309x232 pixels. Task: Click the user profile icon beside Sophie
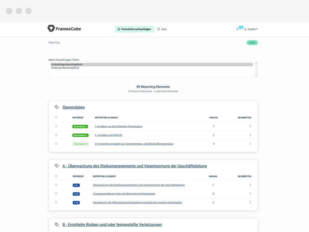[245, 29]
